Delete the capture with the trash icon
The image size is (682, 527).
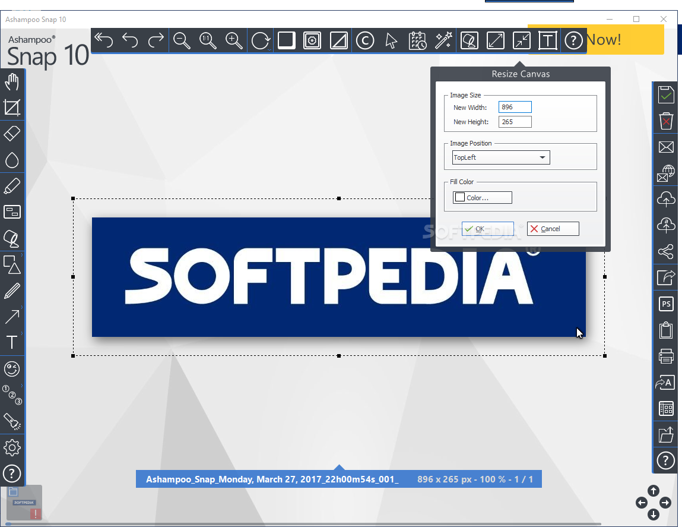[666, 121]
